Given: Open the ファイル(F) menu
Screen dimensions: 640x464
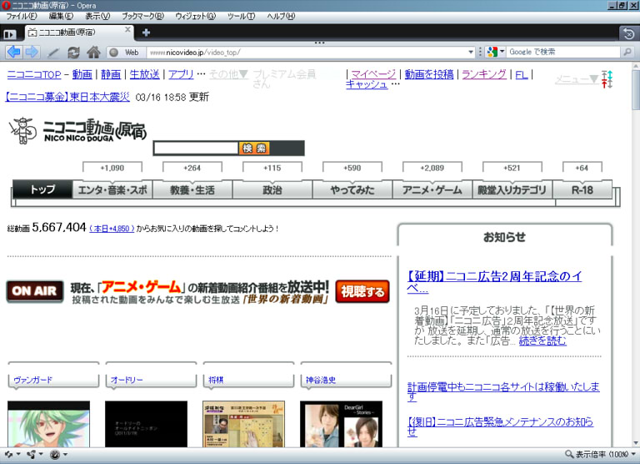Looking at the screenshot, I should coord(21,17).
